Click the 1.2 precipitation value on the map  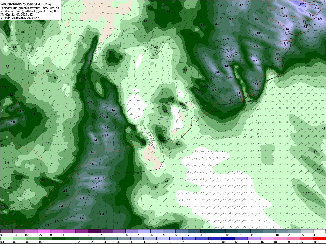113,58
